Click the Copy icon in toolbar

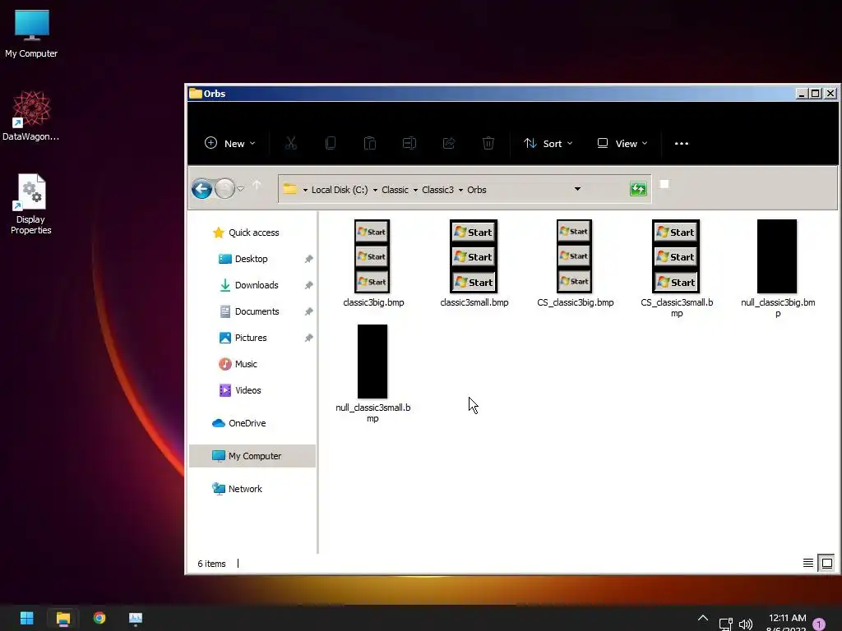[331, 143]
